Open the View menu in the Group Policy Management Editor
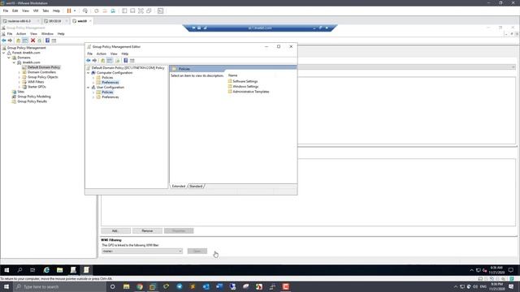Image resolution: width=520 pixels, height=292 pixels. tap(114, 54)
